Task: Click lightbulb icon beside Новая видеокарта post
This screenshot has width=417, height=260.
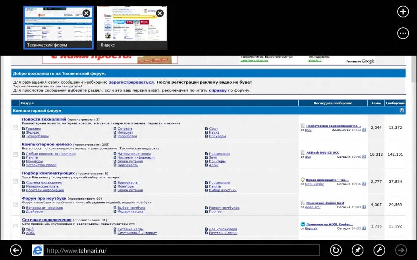Action: click(302, 180)
